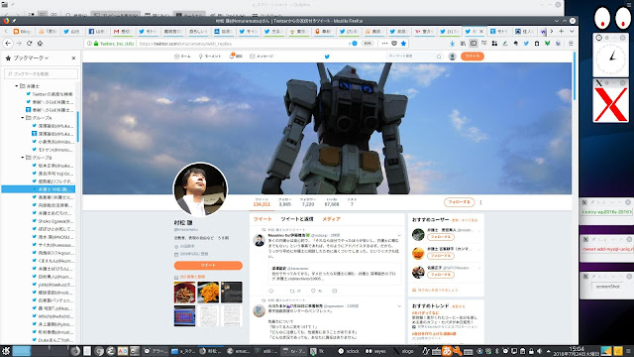Collapse the グループB bookmark folder
The height and width of the screenshot is (357, 634).
coord(23,158)
